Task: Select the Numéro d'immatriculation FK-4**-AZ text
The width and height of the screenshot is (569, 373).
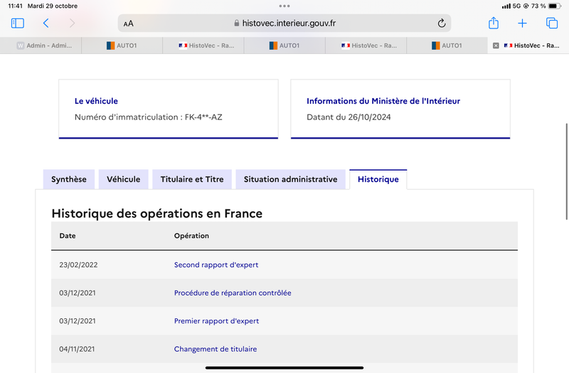Action: coord(149,117)
